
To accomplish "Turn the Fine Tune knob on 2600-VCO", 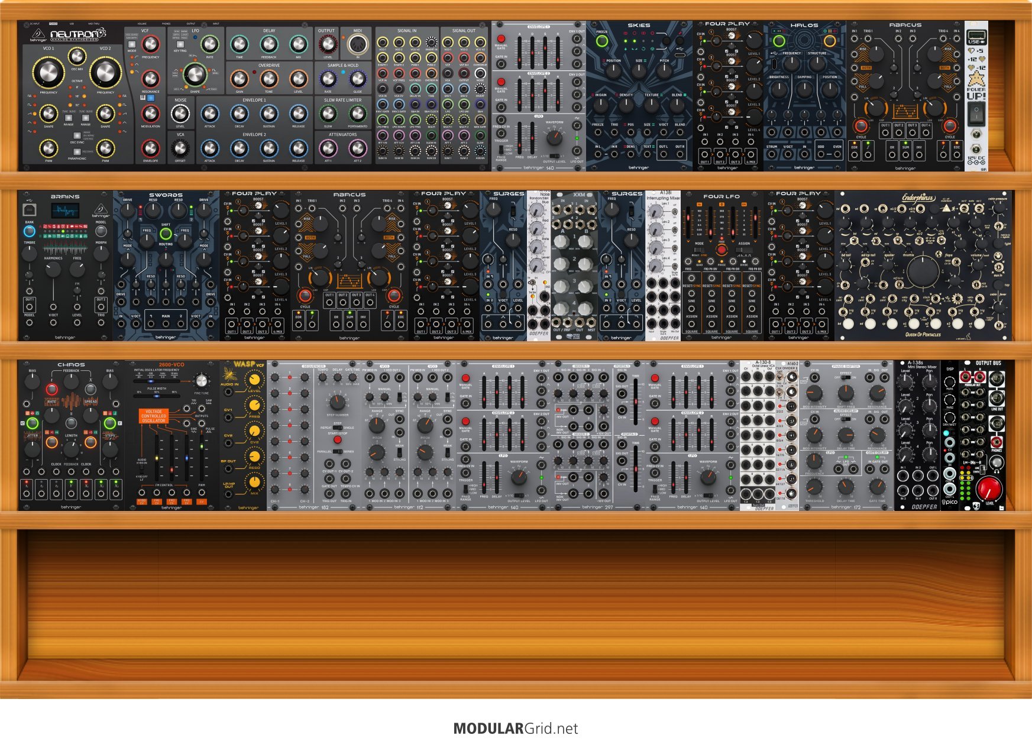I will point(202,380).
